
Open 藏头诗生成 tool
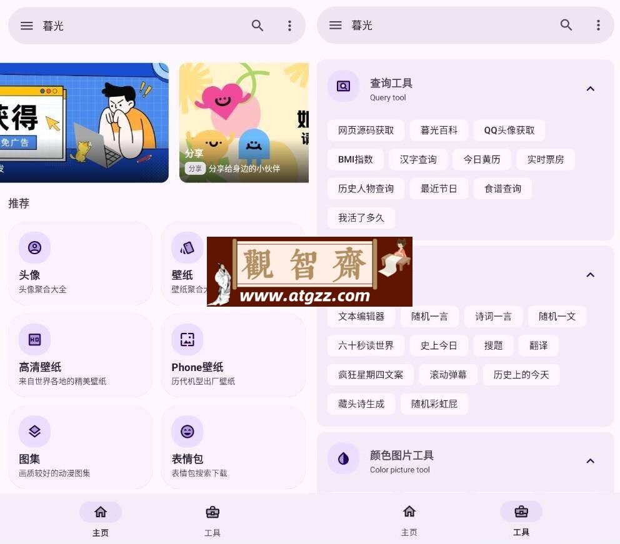coord(361,404)
